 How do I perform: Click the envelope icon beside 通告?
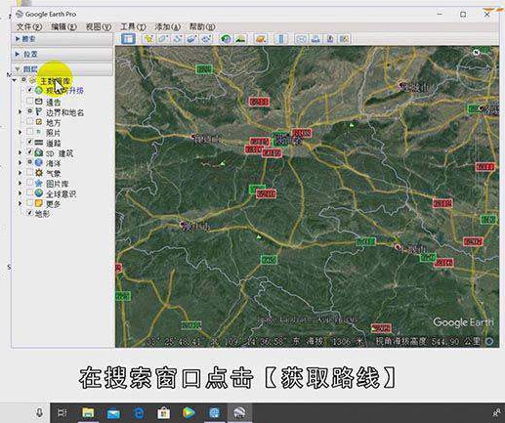[x=39, y=102]
